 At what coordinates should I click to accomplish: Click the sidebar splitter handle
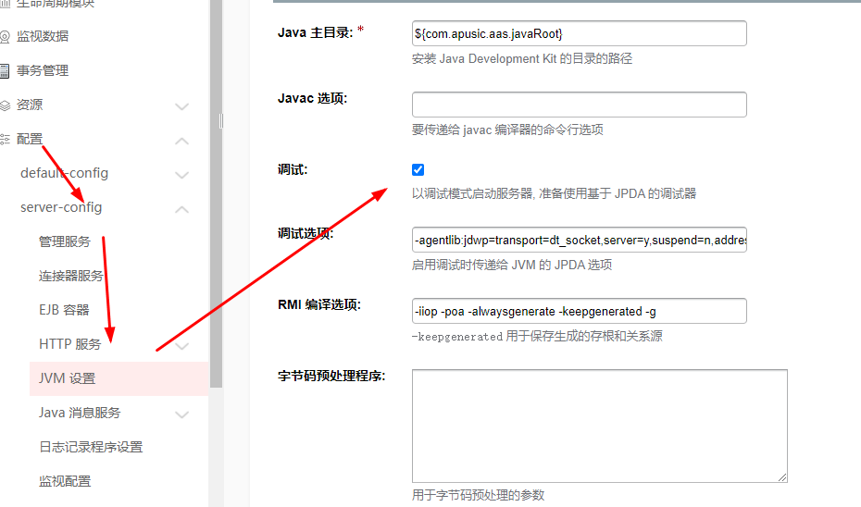pyautogui.click(x=221, y=120)
